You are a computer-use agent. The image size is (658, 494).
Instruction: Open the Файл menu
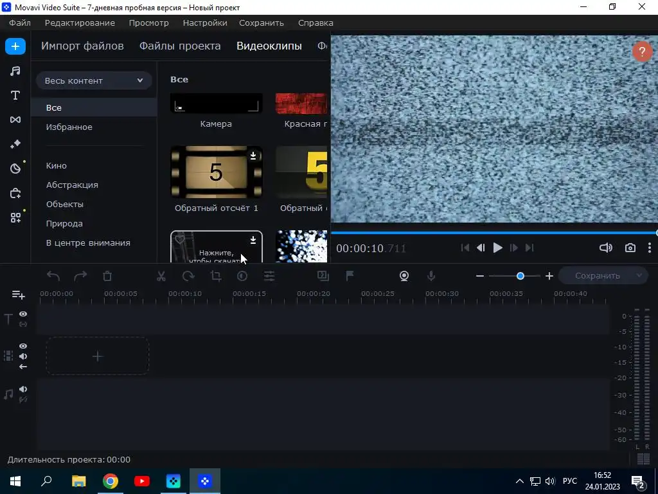click(20, 23)
